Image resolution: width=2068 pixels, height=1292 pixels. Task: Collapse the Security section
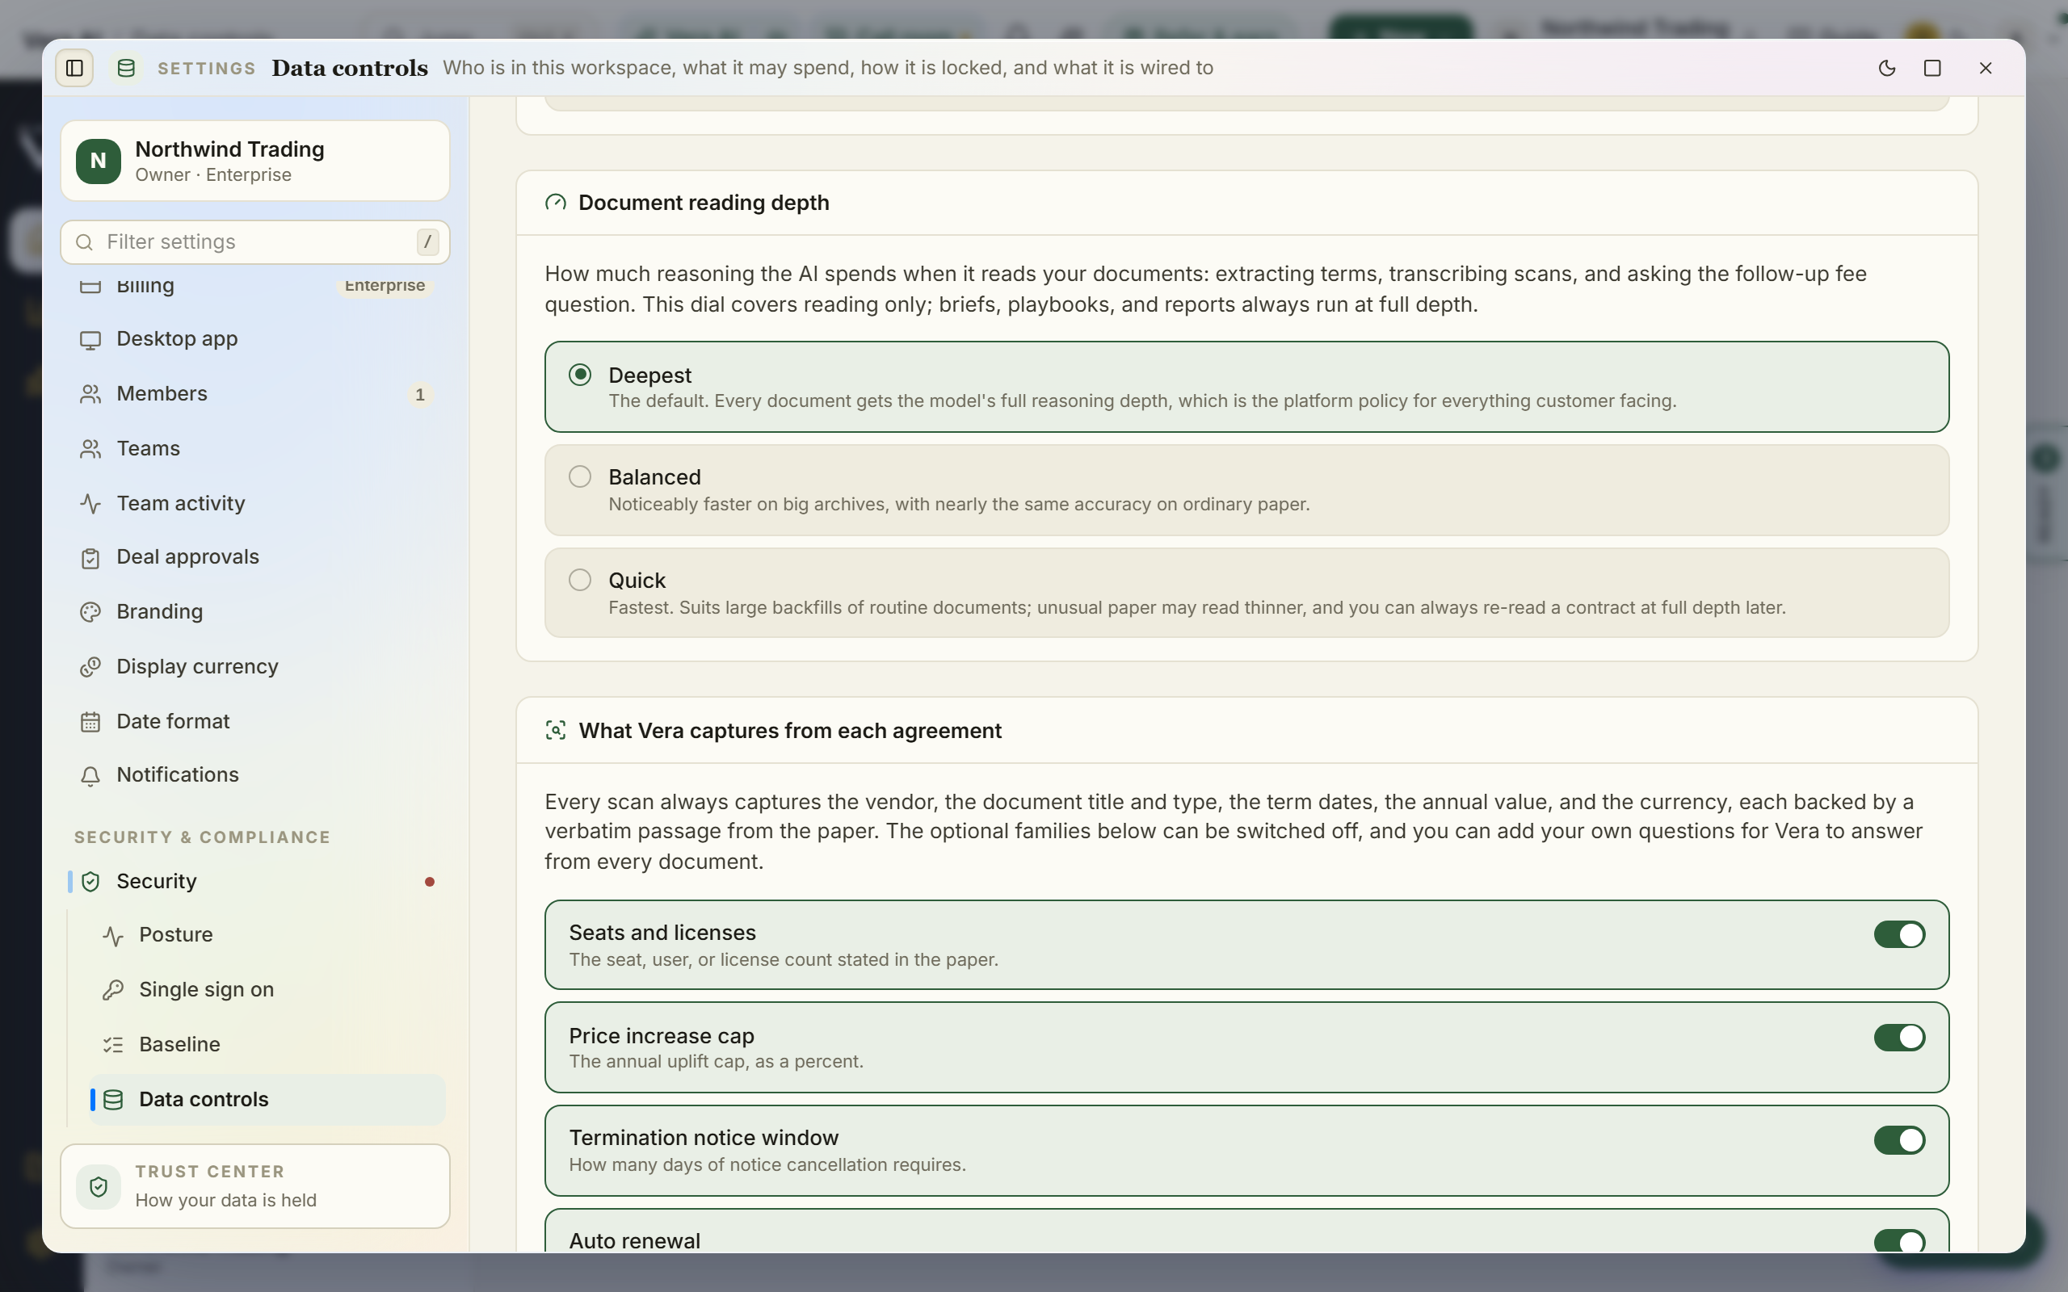254,881
